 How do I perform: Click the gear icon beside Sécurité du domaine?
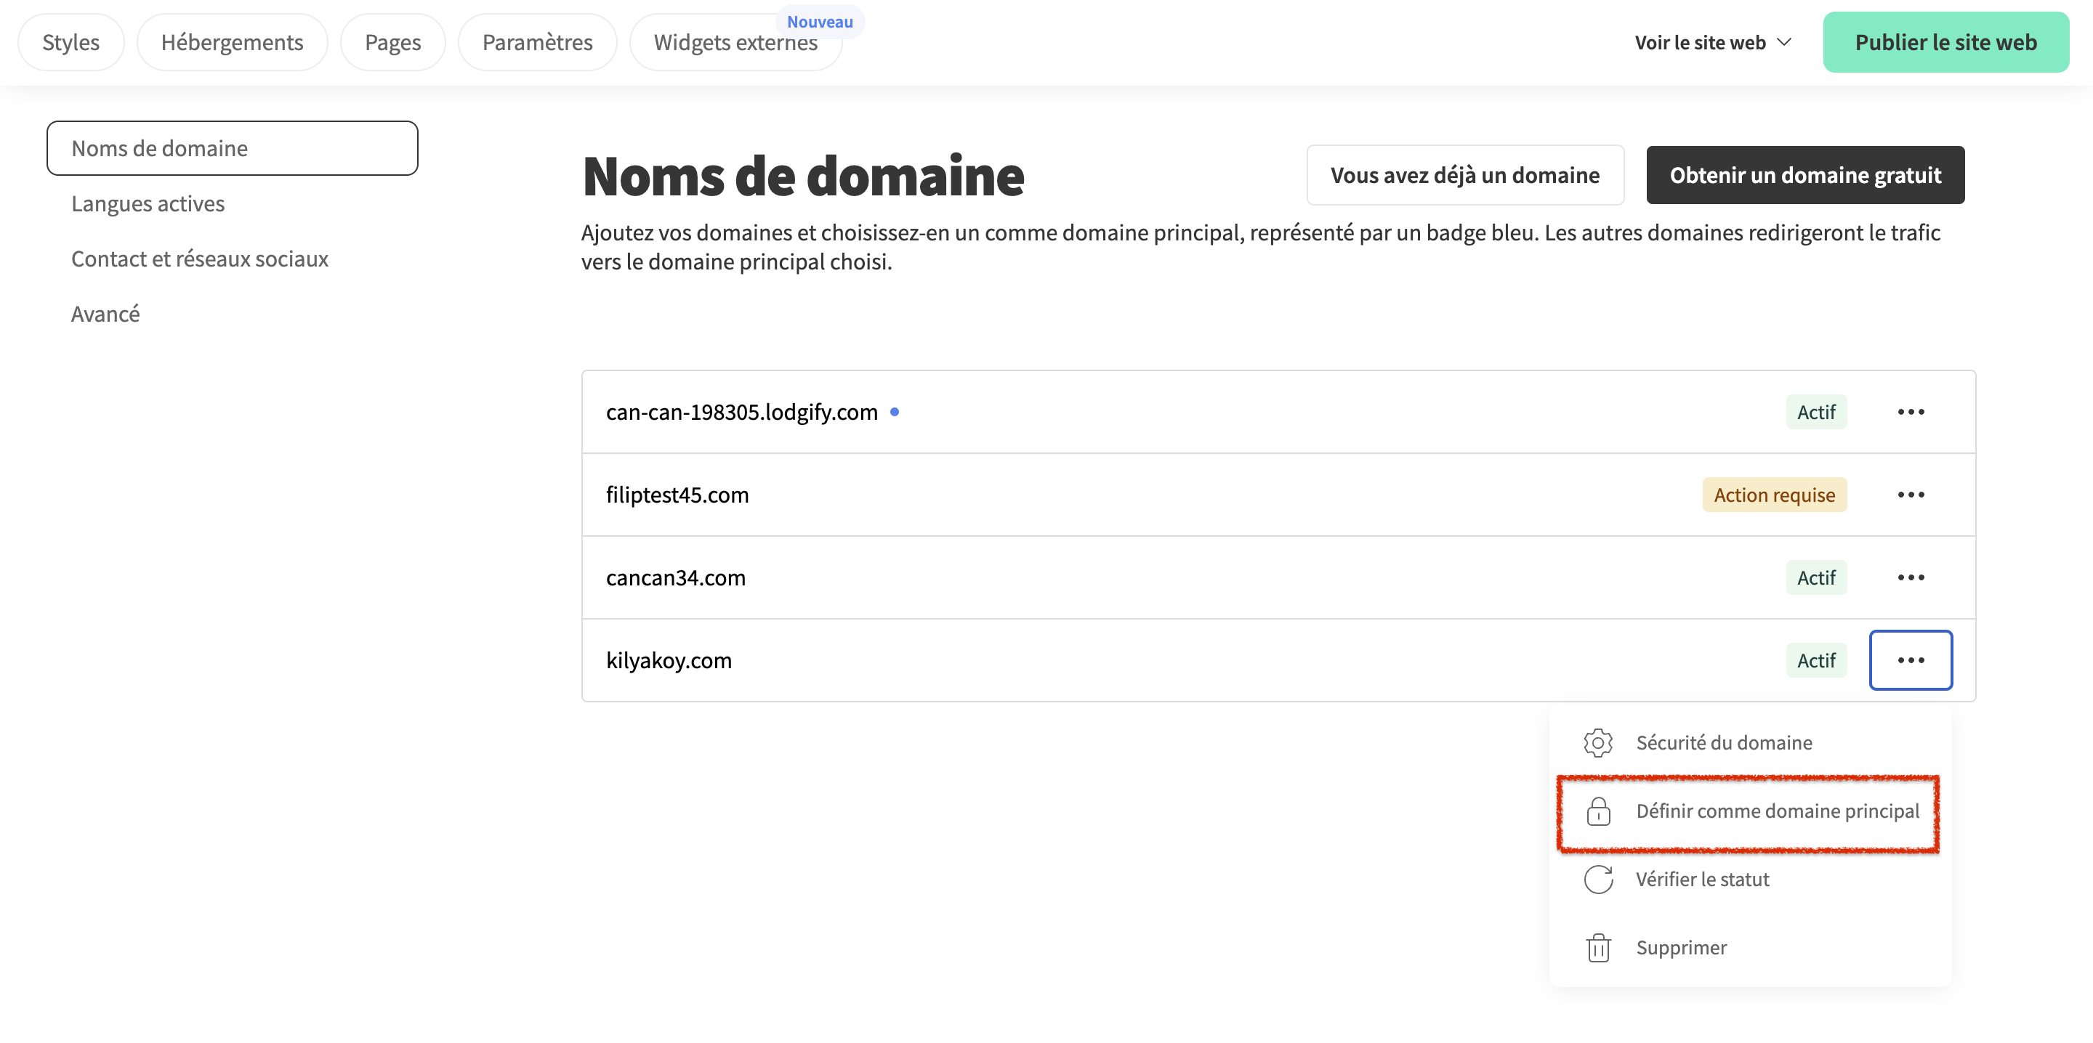[x=1597, y=742]
